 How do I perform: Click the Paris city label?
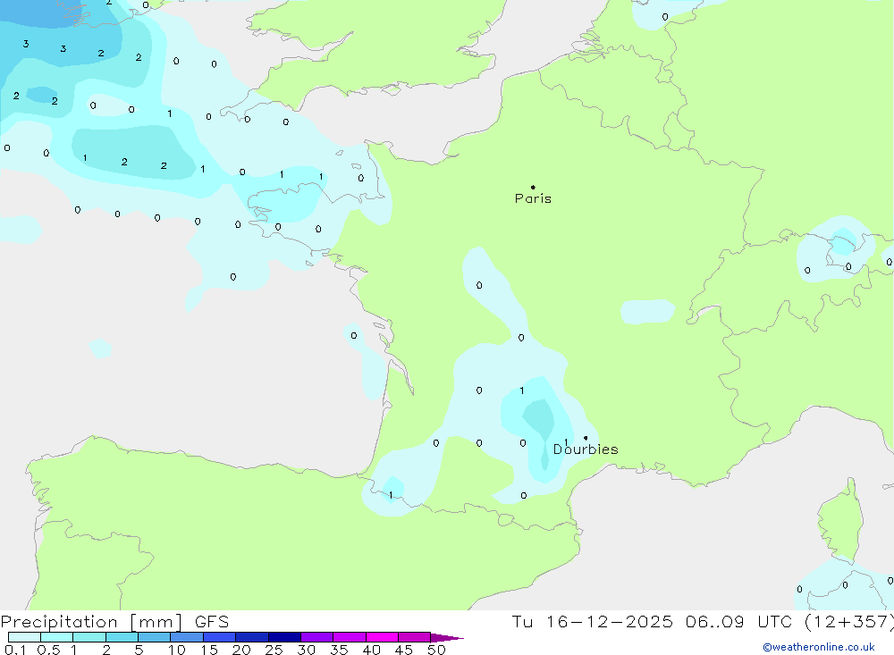tap(533, 198)
